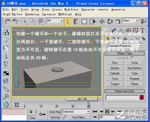This screenshot has width=150, height=122.
Task: Click the object name input field
Action: [x=122, y=97]
